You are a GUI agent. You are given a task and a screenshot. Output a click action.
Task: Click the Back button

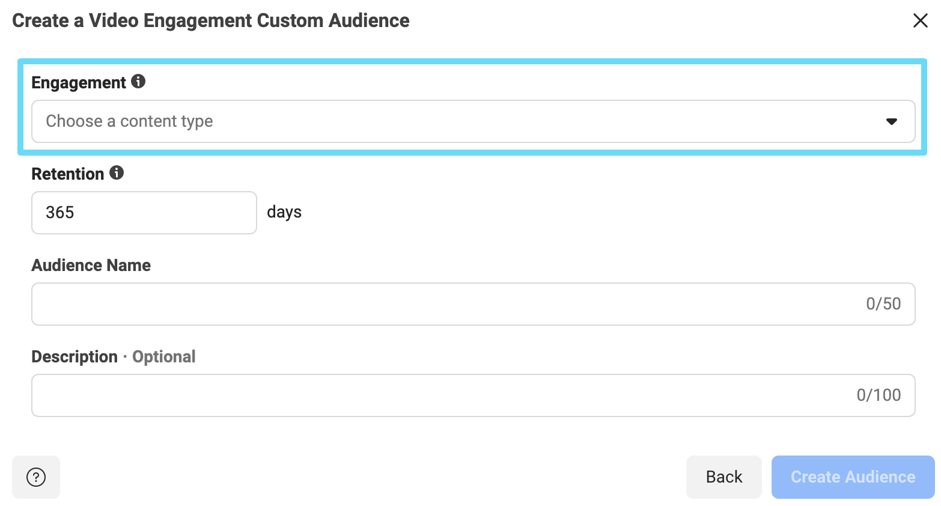[723, 477]
